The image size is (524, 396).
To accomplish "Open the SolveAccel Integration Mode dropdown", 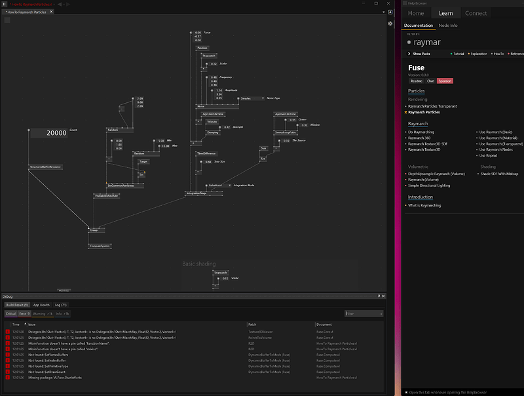I will pos(219,186).
